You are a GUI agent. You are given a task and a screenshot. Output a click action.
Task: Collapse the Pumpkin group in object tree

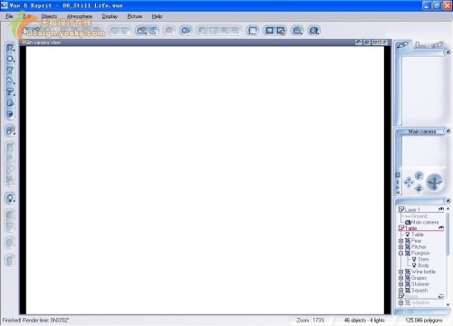pyautogui.click(x=401, y=253)
